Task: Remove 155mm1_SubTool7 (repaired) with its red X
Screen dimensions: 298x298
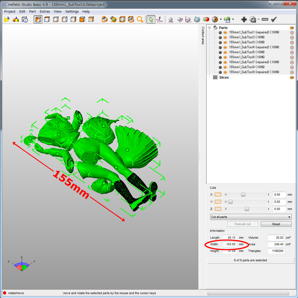Action: pyautogui.click(x=292, y=62)
